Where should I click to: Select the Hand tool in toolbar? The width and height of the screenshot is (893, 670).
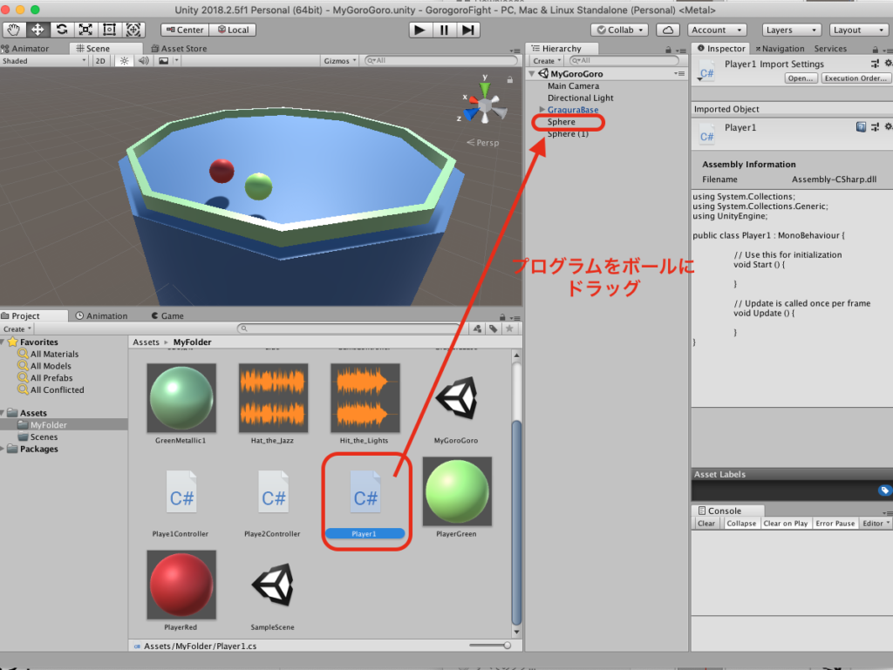14,30
